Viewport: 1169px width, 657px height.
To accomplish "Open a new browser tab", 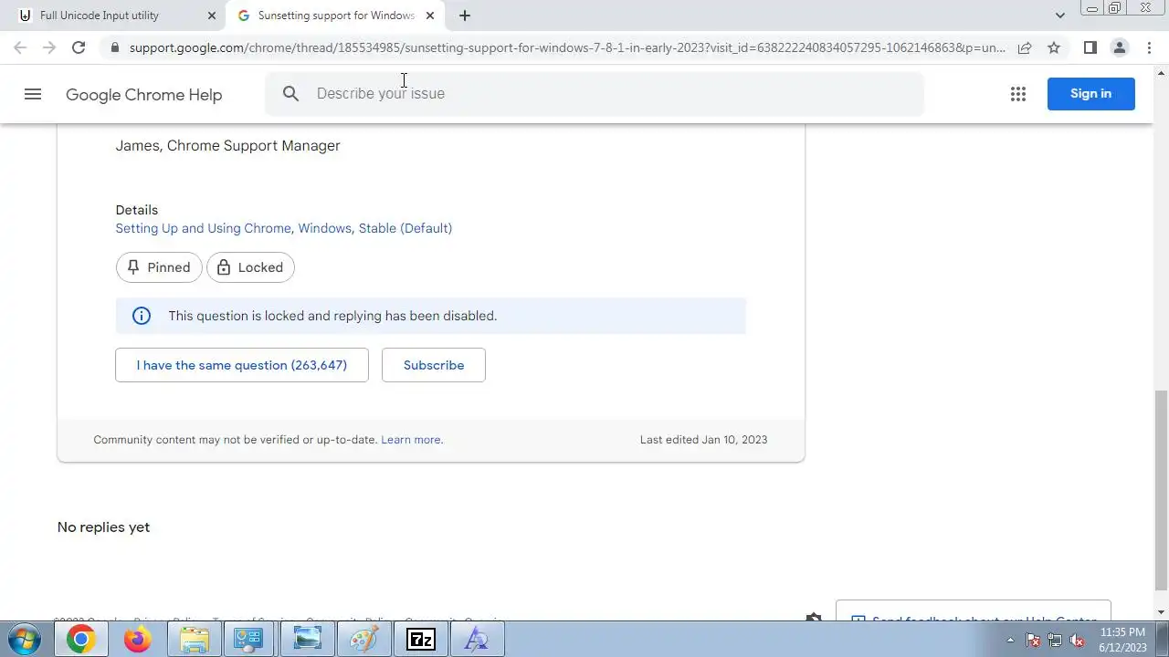I will tap(465, 16).
